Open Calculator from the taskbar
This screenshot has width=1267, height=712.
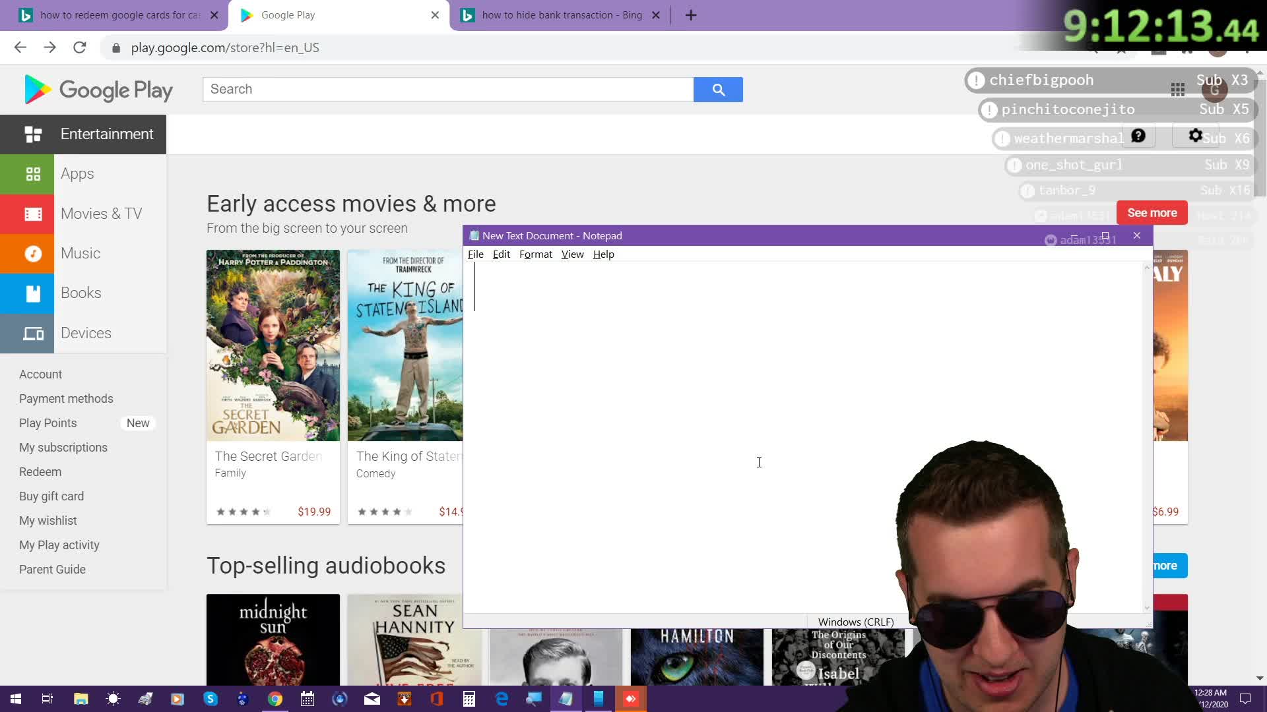click(x=469, y=699)
